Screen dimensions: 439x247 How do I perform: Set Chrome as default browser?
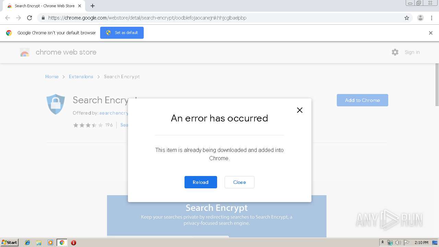pos(122,33)
